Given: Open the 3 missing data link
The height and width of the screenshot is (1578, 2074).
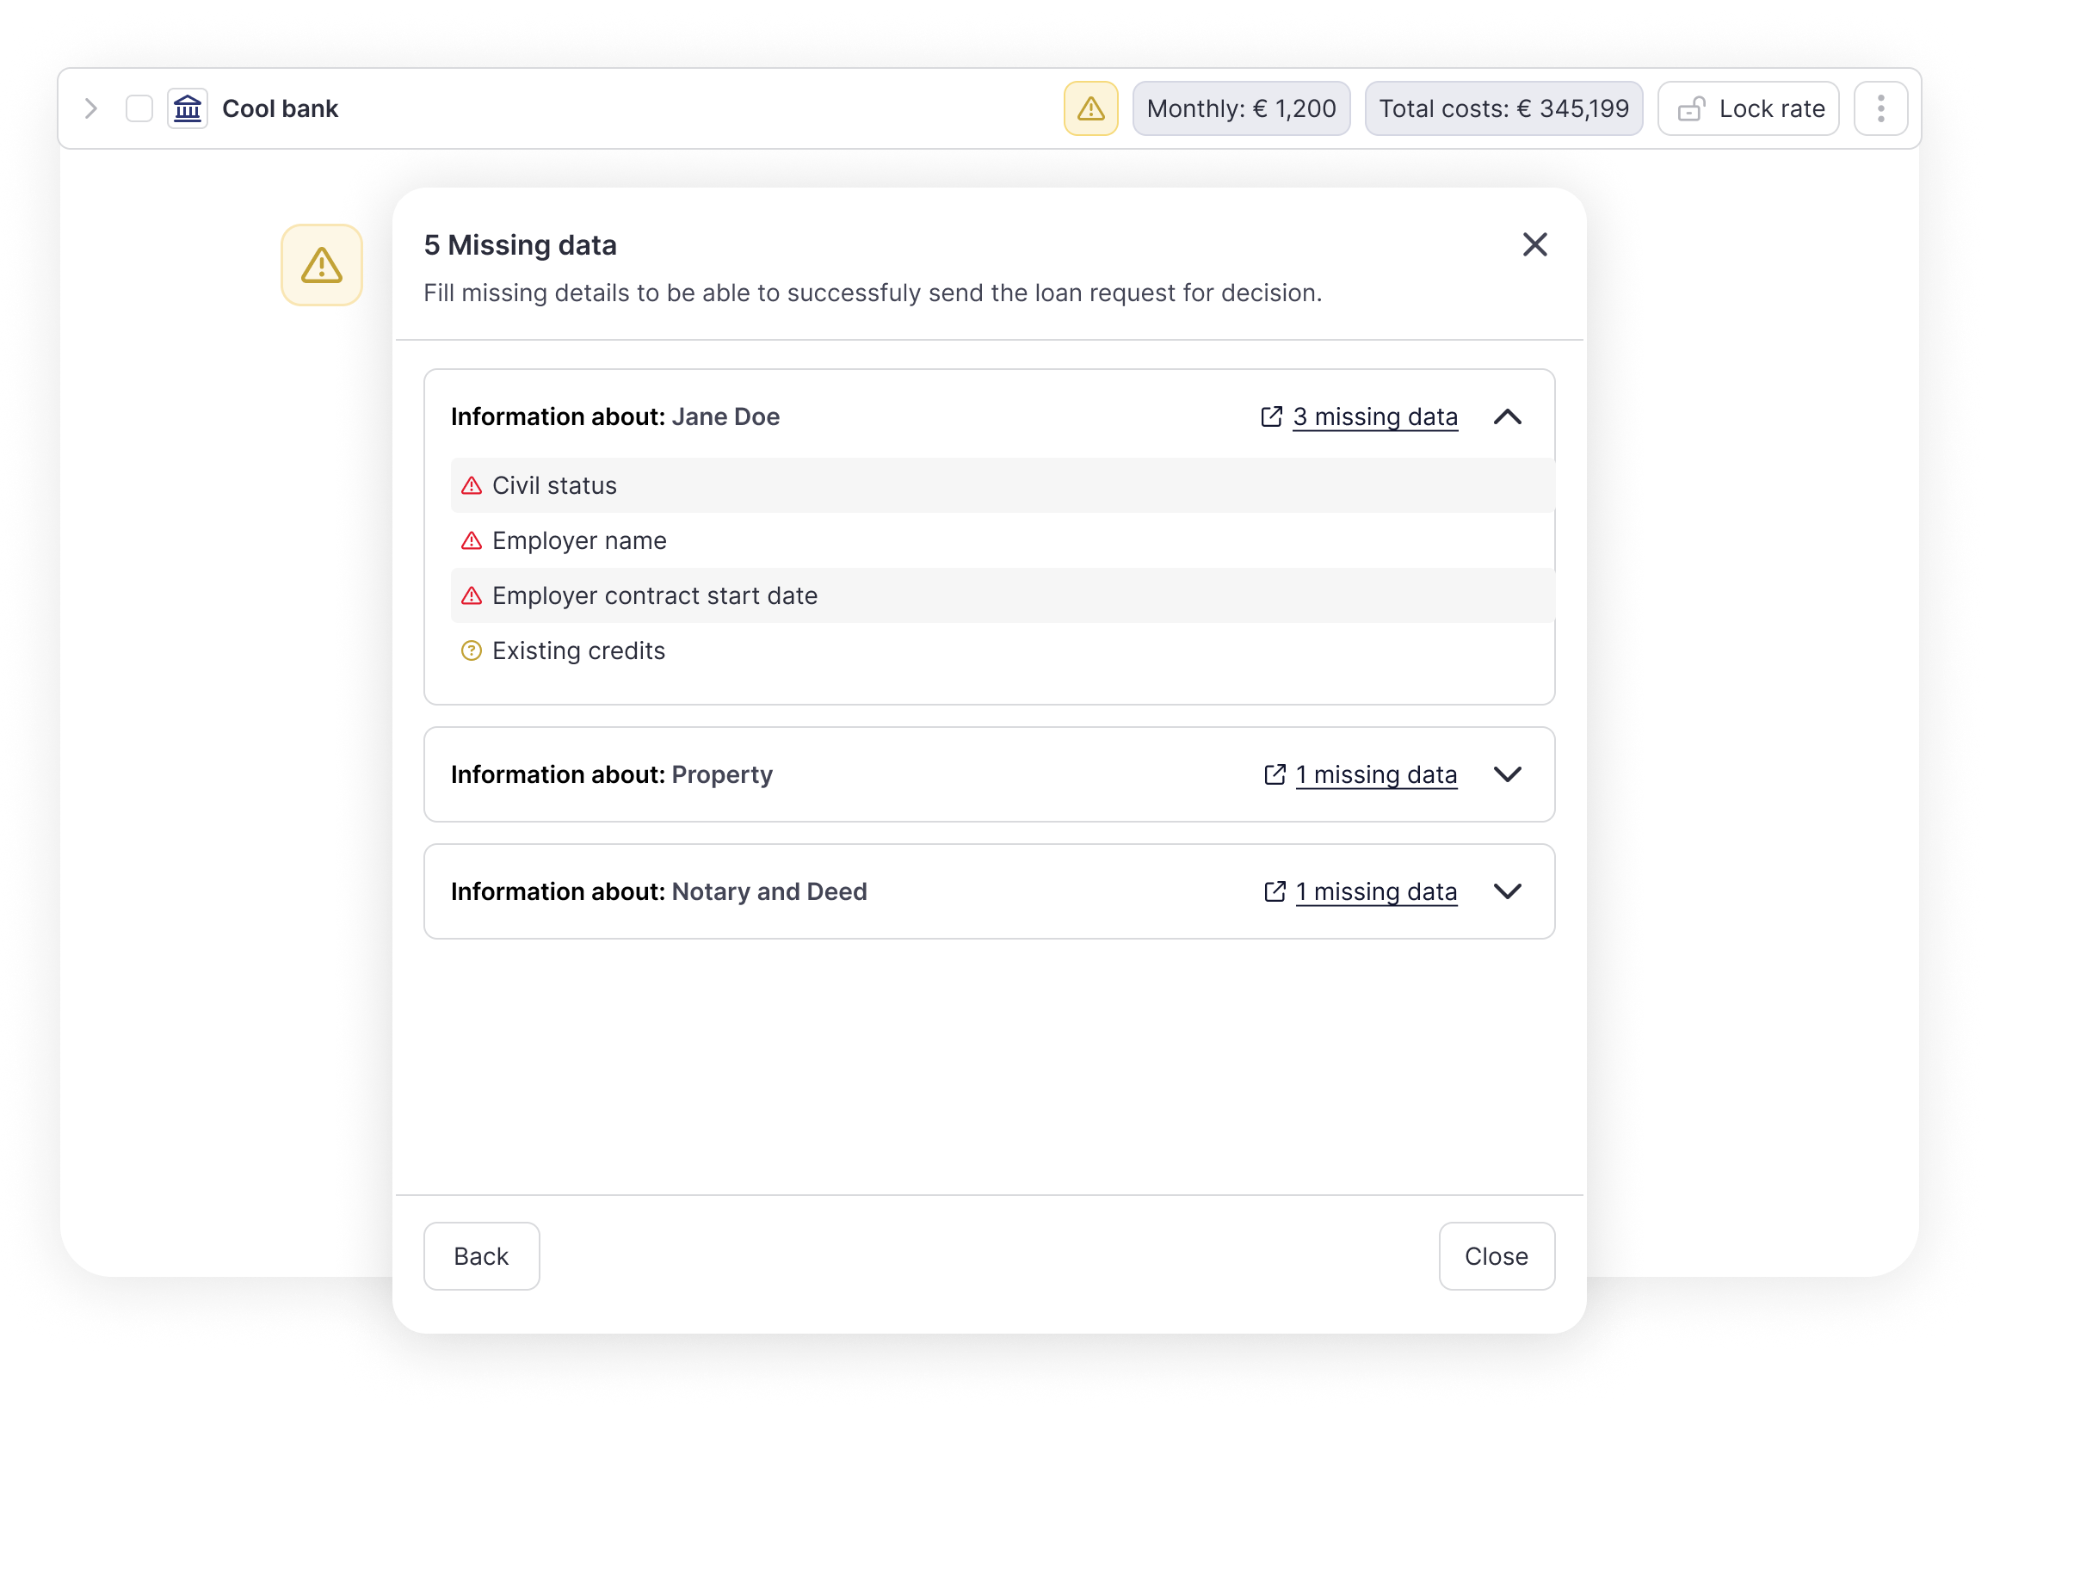Looking at the screenshot, I should pyautogui.click(x=1375, y=417).
